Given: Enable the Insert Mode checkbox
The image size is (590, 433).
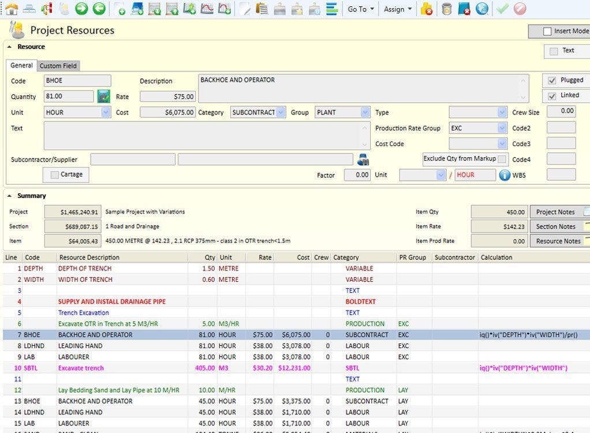Looking at the screenshot, I should coord(546,31).
